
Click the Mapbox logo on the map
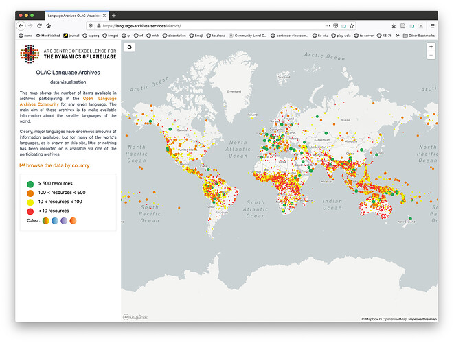[135, 317]
